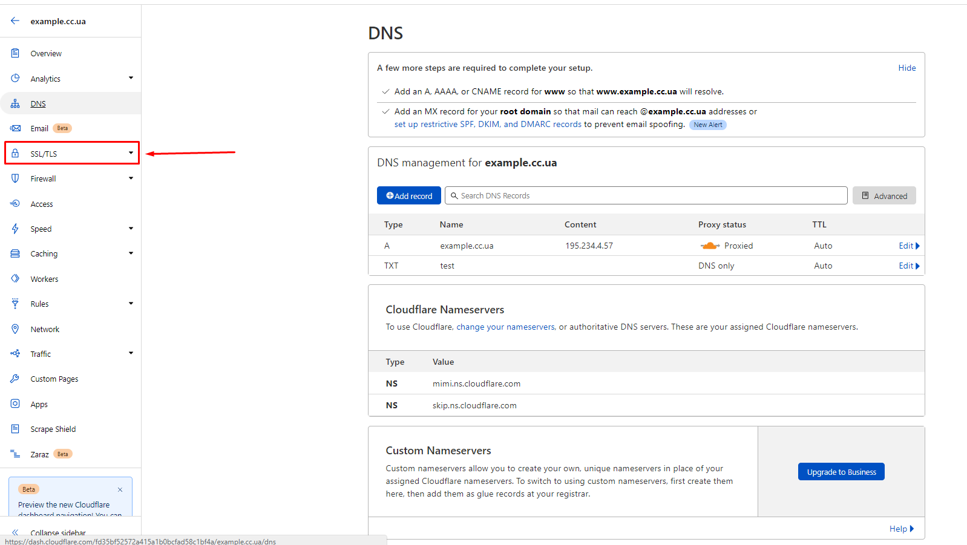Focus the Search DNS Records field
967x545 pixels.
pyautogui.click(x=646, y=195)
